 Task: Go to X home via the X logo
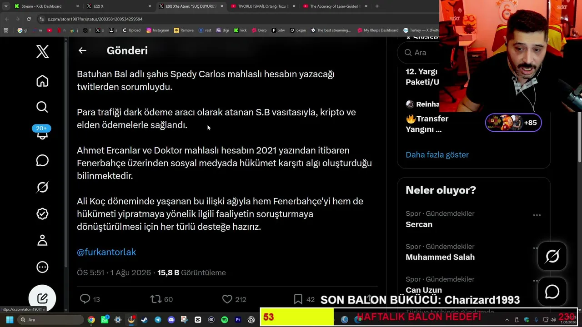(42, 52)
